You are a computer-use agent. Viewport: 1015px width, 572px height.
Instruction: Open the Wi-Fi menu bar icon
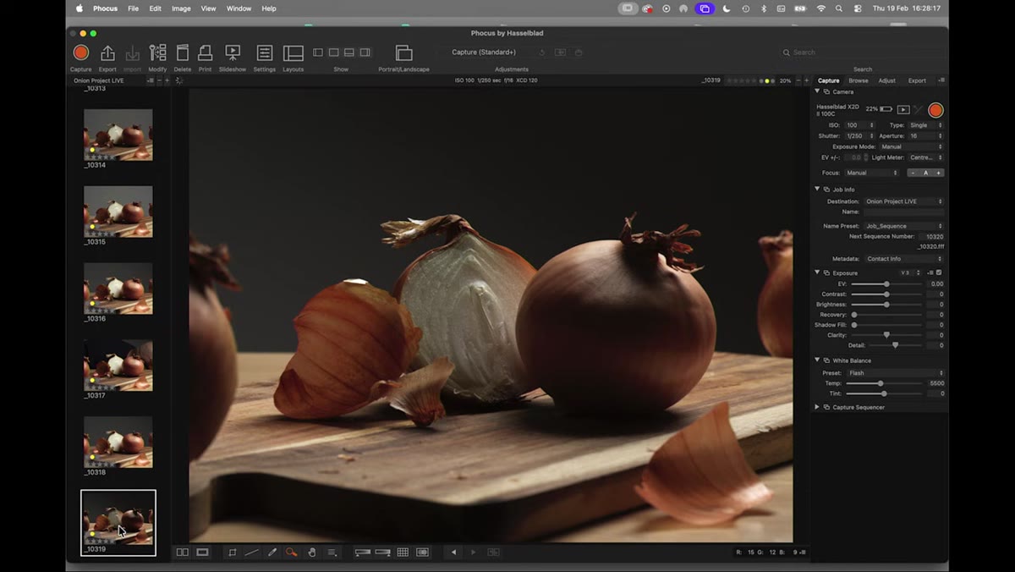tap(820, 8)
